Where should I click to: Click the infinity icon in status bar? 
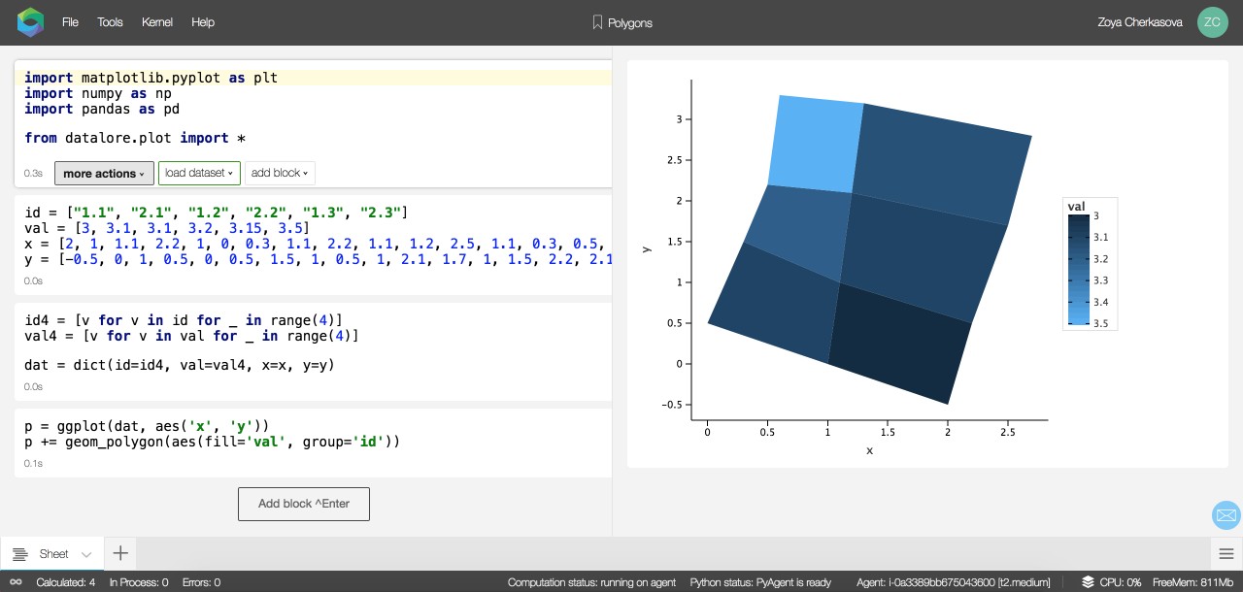pos(16,582)
